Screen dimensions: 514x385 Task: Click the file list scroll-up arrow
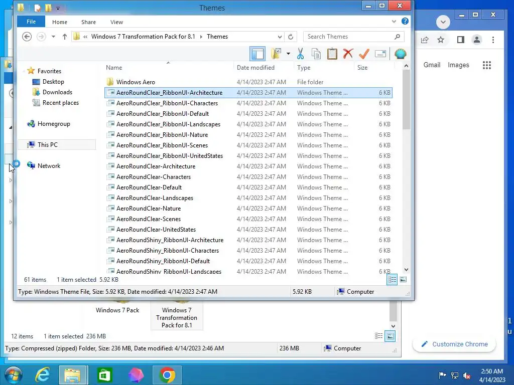406,66
